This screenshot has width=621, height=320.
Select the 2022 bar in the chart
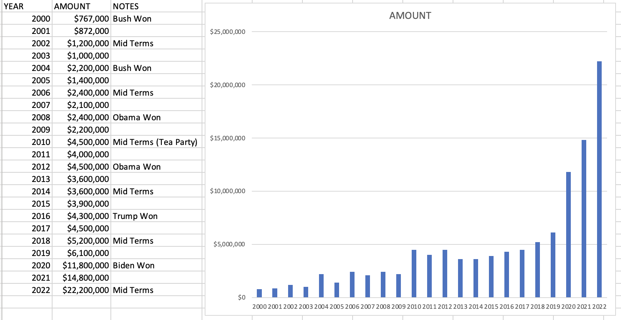599,179
